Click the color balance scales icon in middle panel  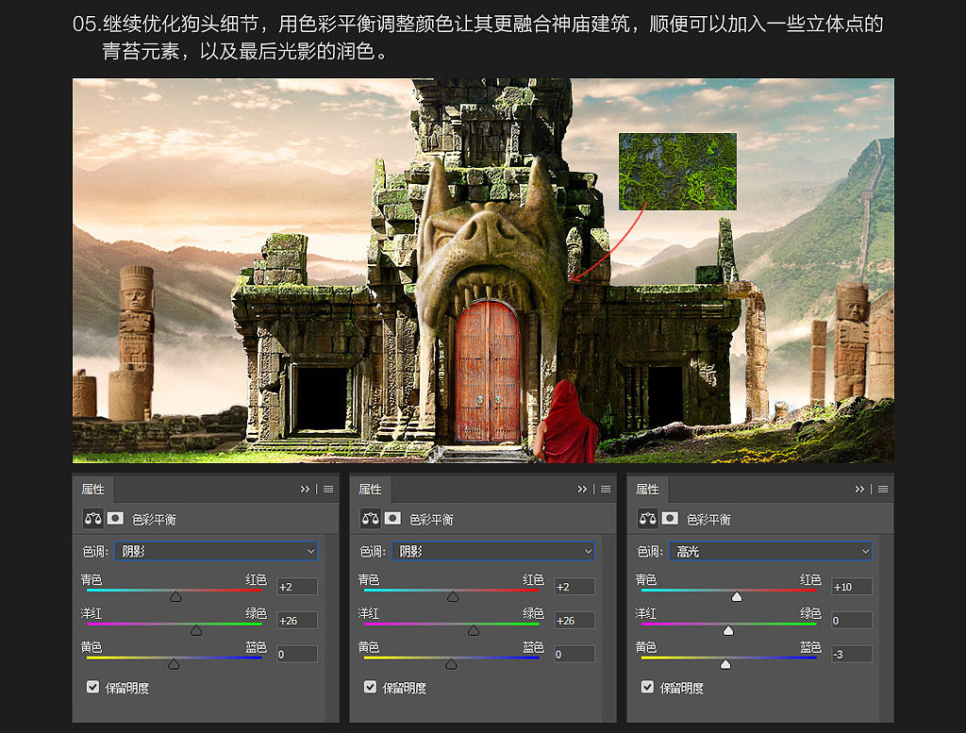[370, 519]
